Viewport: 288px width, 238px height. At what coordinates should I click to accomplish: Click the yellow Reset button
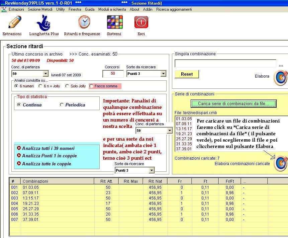tap(187, 74)
